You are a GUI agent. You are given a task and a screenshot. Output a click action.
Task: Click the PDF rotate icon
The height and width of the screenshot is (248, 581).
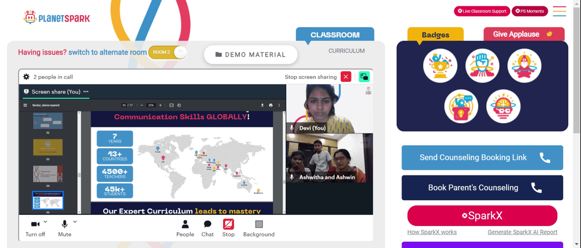click(179, 105)
